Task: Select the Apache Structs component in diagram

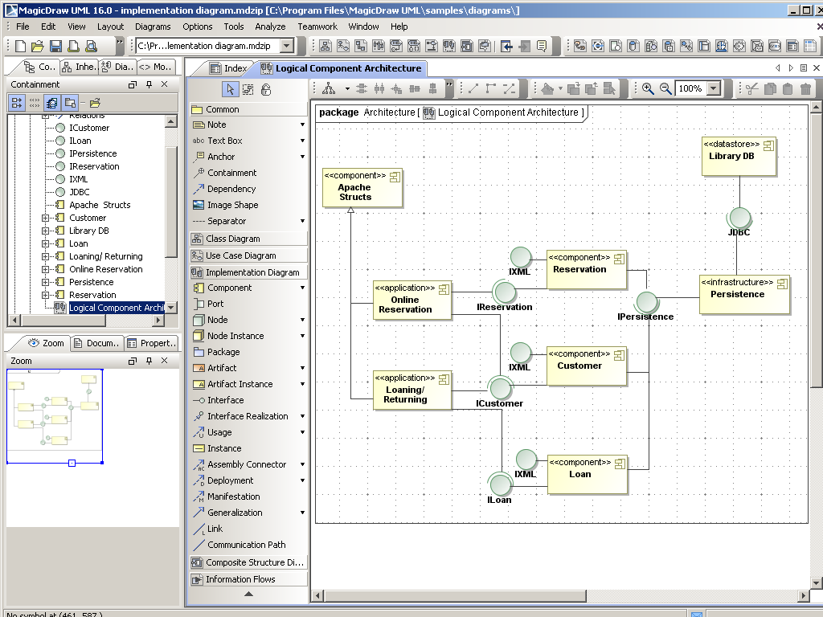Action: pos(362,188)
